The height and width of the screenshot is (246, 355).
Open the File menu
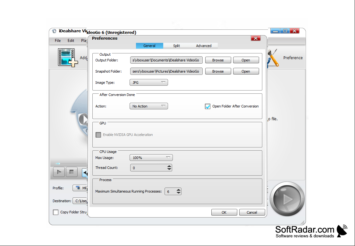[58, 41]
